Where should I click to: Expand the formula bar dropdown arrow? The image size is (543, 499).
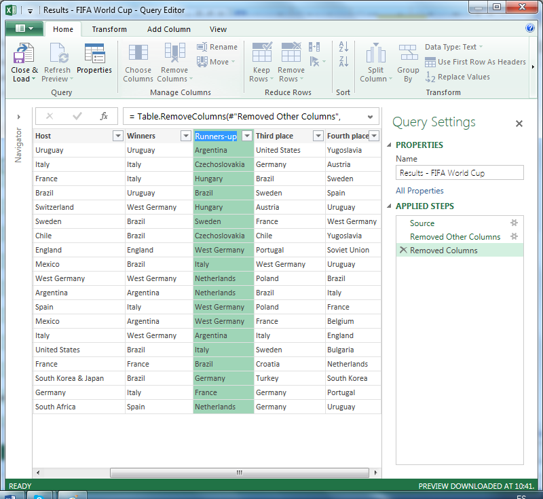(x=371, y=116)
